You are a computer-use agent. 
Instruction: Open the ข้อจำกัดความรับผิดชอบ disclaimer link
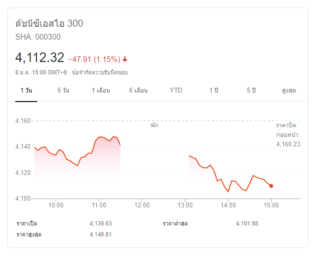point(100,72)
